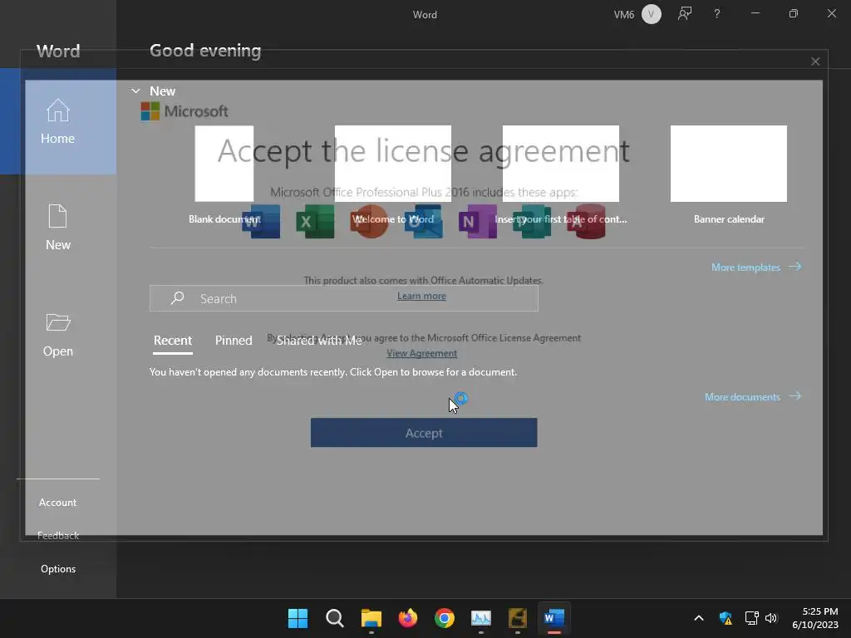Open File Explorer from the taskbar
This screenshot has height=638, width=851.
coord(371,618)
